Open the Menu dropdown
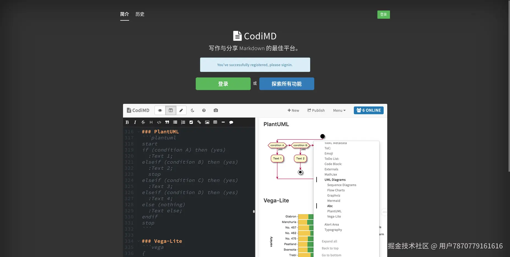The height and width of the screenshot is (257, 510). pos(339,110)
